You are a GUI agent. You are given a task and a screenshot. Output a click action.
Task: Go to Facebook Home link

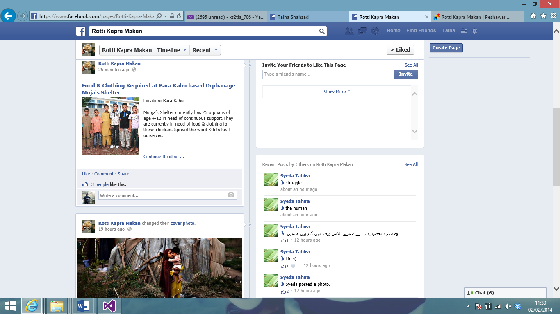pos(394,31)
